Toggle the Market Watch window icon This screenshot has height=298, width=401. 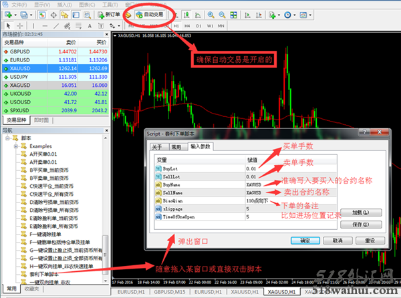point(42,15)
